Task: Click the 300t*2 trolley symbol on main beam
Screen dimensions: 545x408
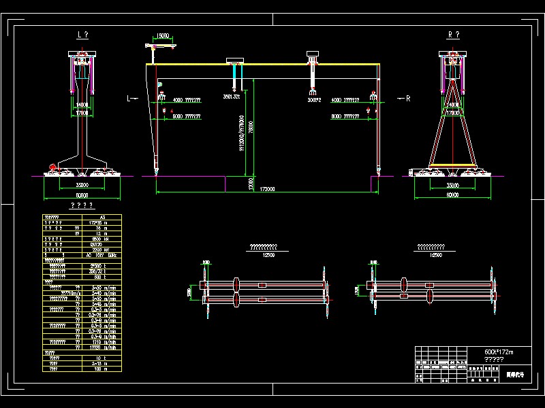Action: coord(311,56)
